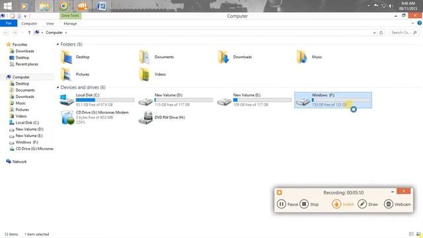The image size is (423, 238).
Task: Select Local Disk (C:) drive icon
Action: coord(67,100)
